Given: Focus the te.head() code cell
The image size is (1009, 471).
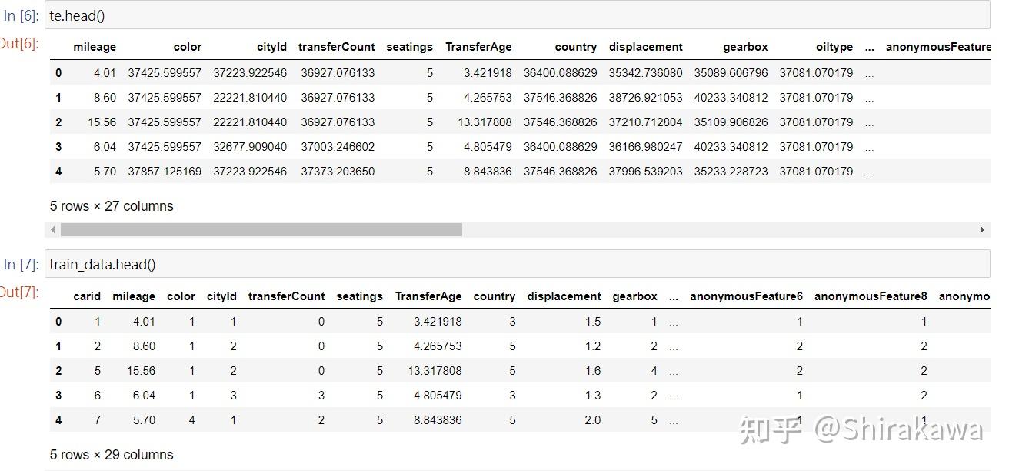Looking at the screenshot, I should [x=517, y=15].
